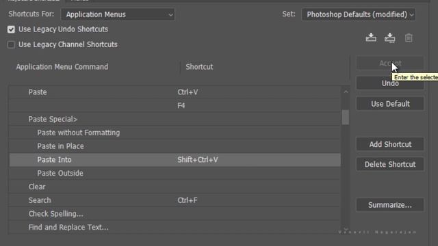Open Summarize... button

click(x=390, y=205)
